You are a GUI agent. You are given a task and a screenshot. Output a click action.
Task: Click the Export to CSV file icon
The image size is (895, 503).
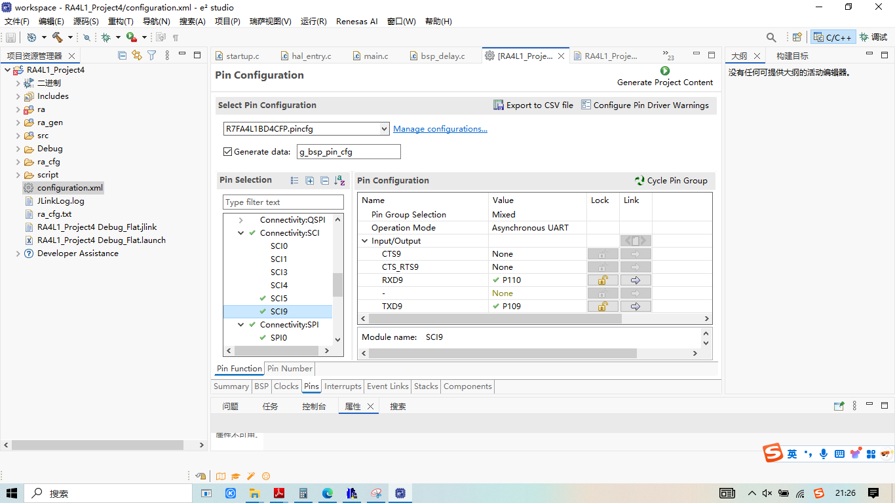(x=499, y=105)
